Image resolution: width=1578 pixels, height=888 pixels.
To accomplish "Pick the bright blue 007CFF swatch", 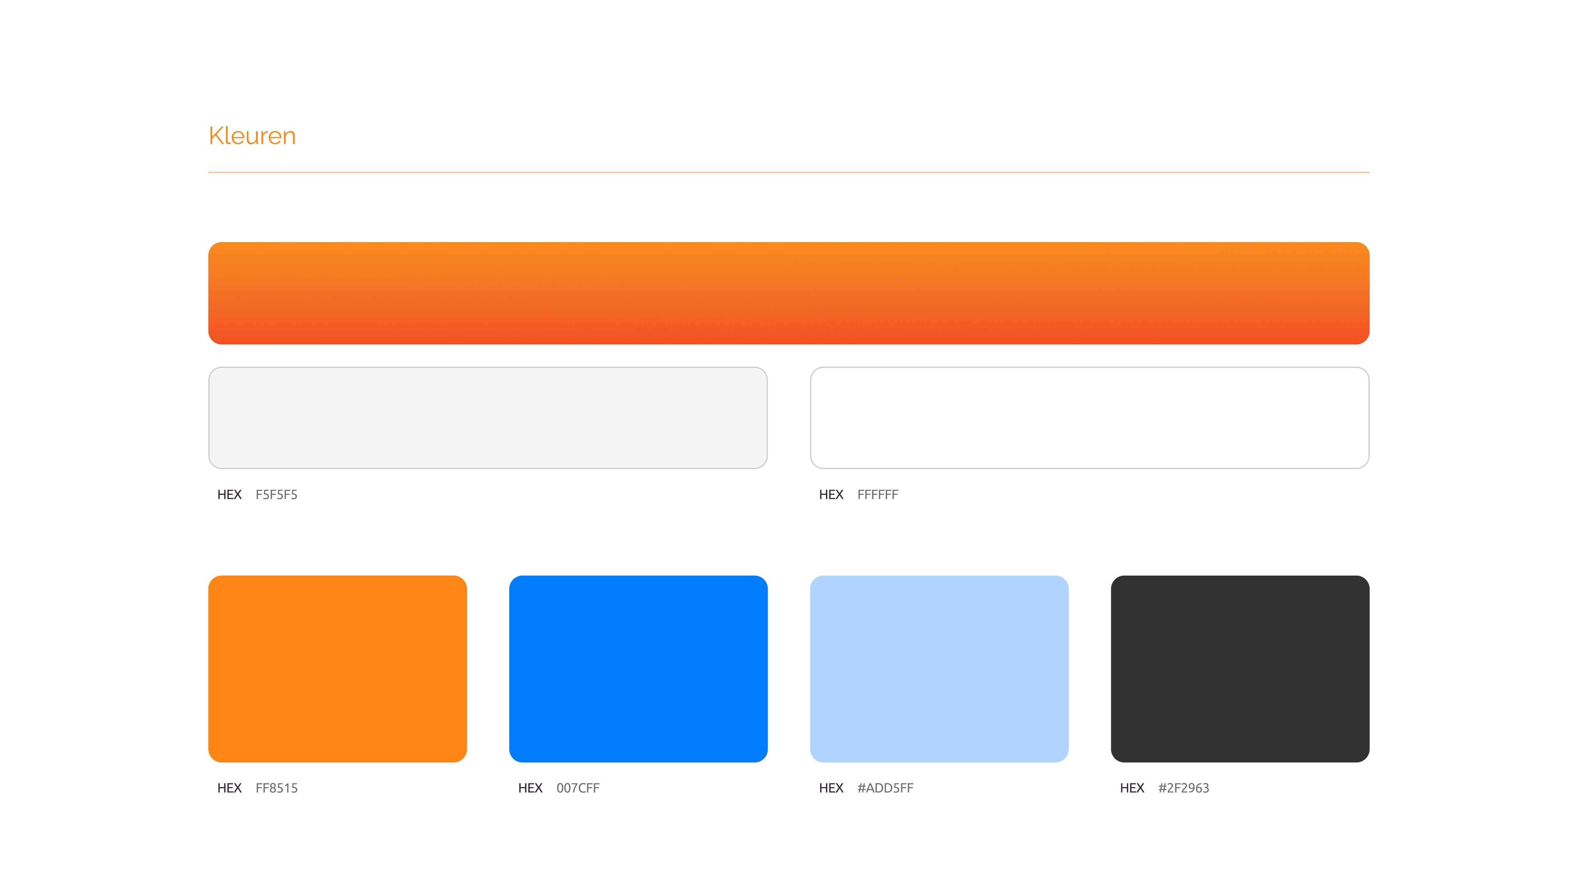I will tap(638, 668).
